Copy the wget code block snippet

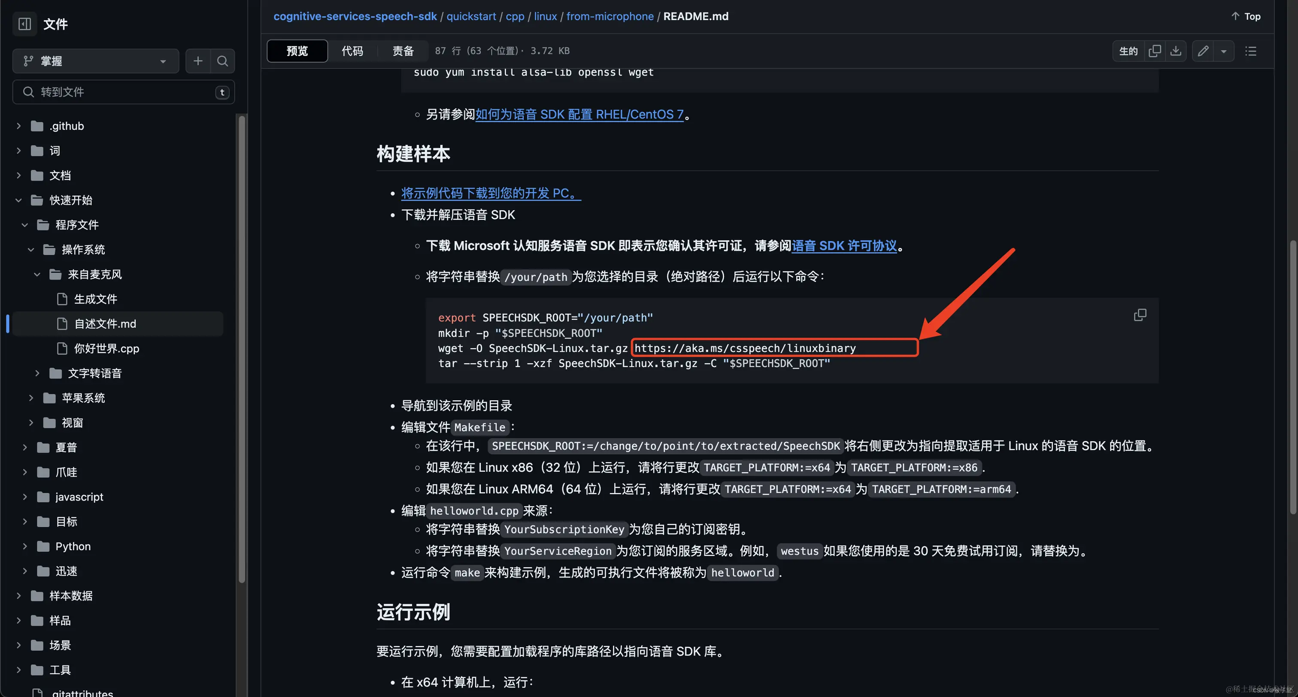click(1140, 314)
